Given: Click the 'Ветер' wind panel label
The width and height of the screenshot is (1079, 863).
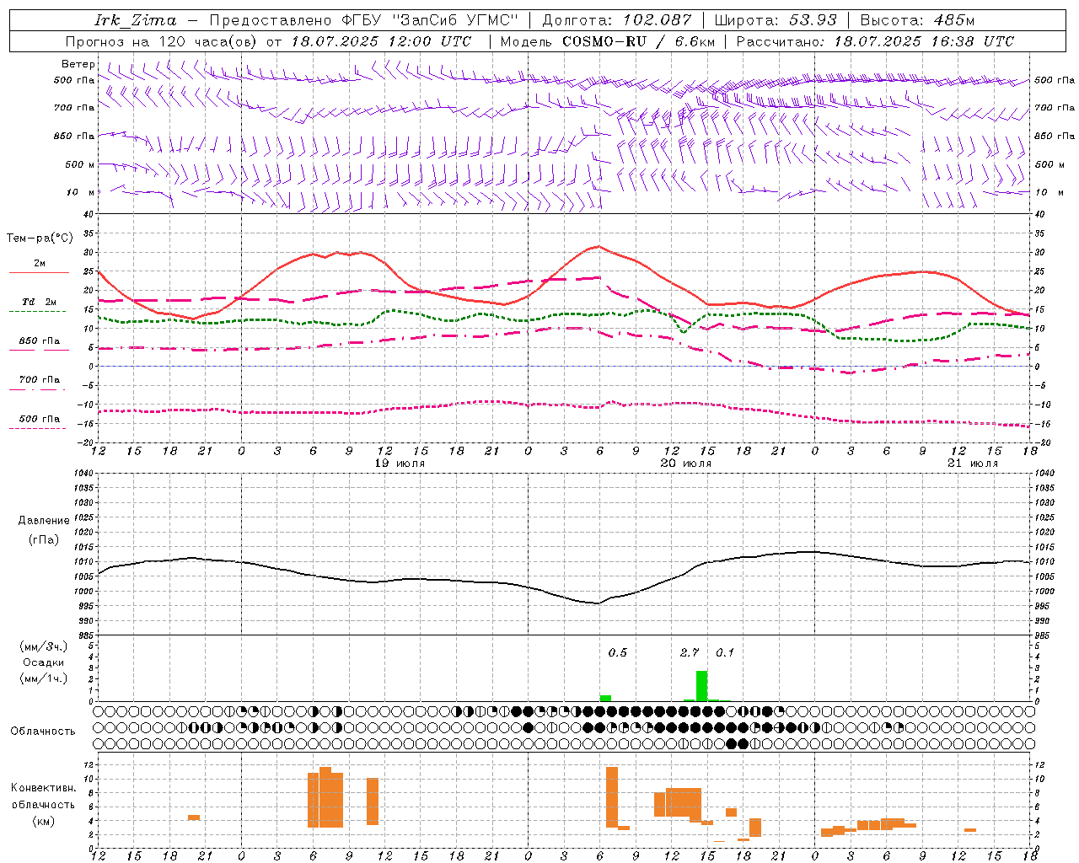Looking at the screenshot, I should click(78, 64).
